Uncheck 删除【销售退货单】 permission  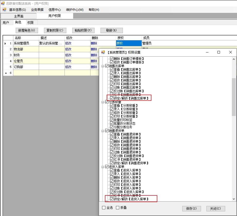[x=112, y=141]
